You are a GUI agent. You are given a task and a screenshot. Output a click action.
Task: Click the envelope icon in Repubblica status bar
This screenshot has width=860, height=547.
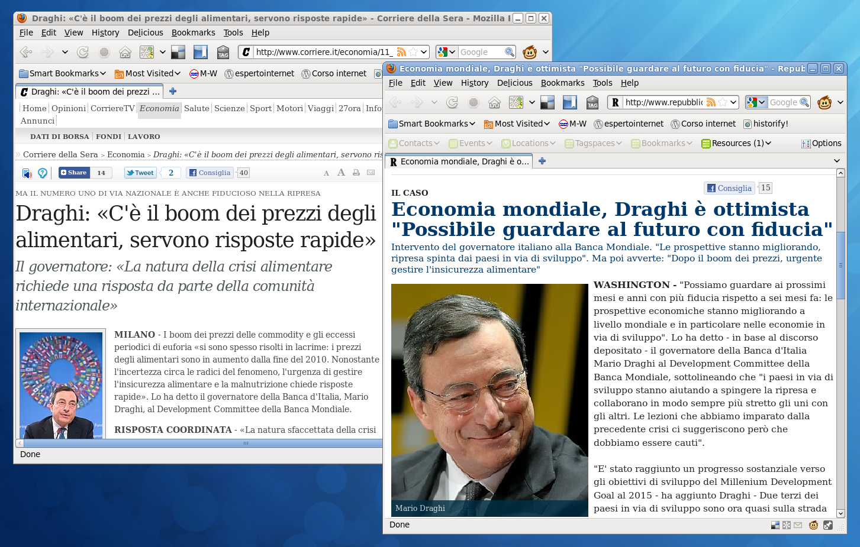[798, 525]
